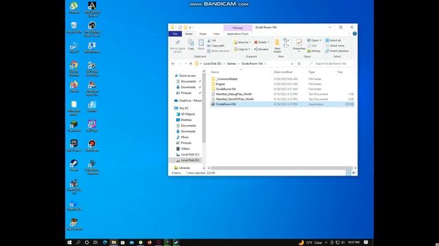439x246 pixels.
Task: Open Videos under This PC
Action: point(183,149)
